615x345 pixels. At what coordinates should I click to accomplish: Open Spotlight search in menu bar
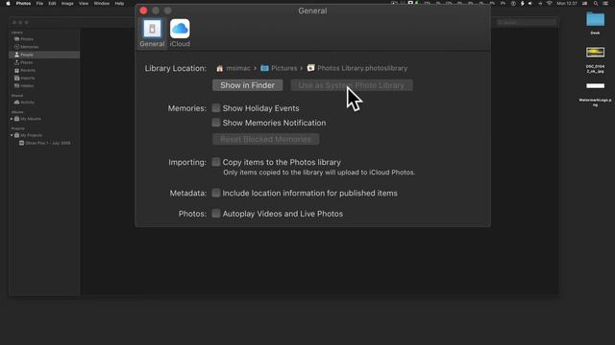tap(596, 4)
